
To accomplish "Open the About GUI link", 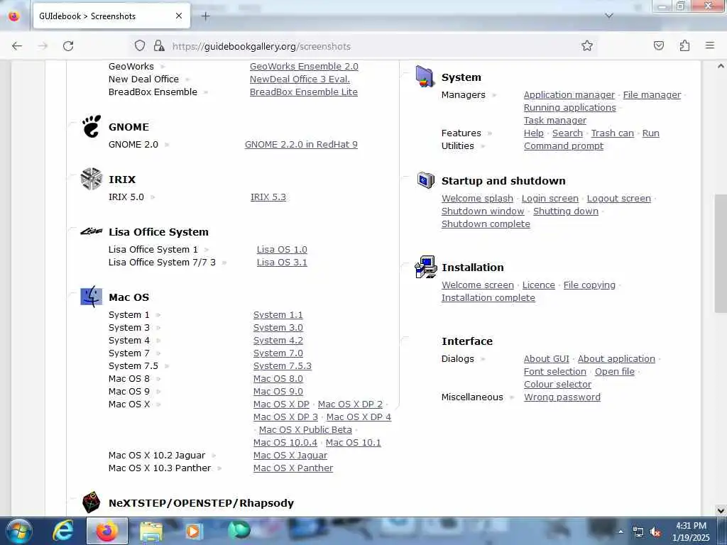I will (x=546, y=358).
